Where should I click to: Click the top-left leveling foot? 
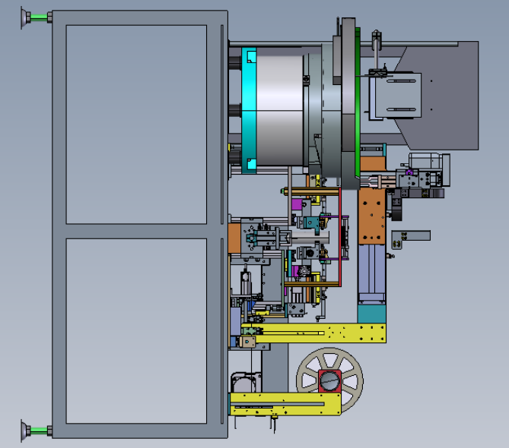[37, 17]
